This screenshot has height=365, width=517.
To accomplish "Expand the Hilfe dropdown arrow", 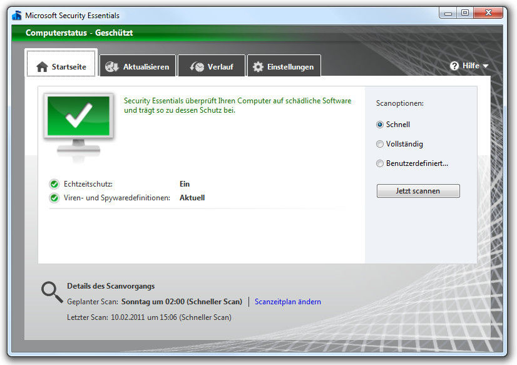I will pos(485,66).
